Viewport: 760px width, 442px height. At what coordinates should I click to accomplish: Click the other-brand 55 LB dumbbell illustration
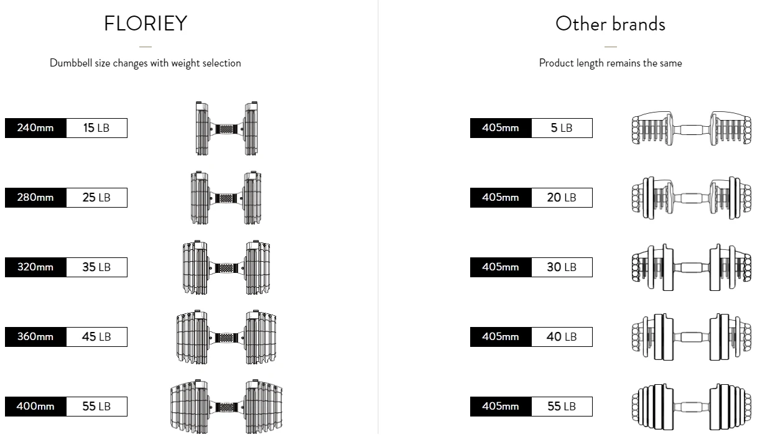[691, 407]
